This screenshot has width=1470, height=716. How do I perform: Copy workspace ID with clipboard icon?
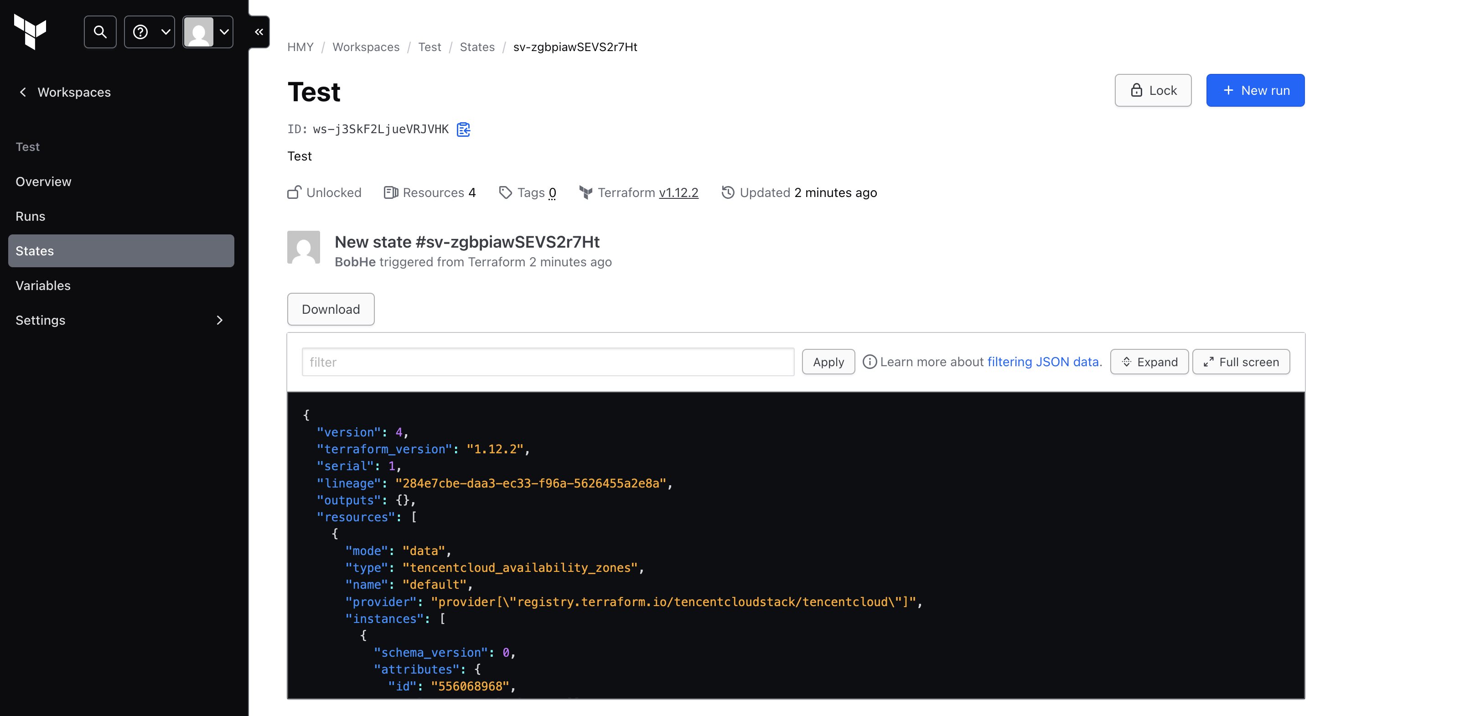(x=463, y=130)
